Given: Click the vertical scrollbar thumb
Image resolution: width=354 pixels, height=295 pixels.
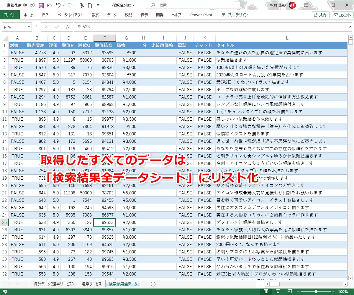Looking at the screenshot, I should click(350, 42).
